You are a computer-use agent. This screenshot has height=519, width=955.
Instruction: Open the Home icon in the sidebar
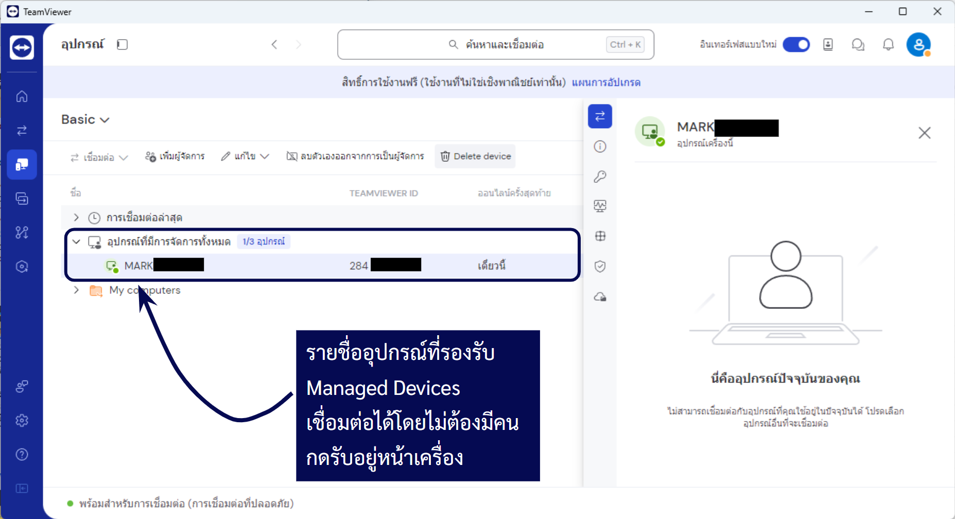pos(22,96)
